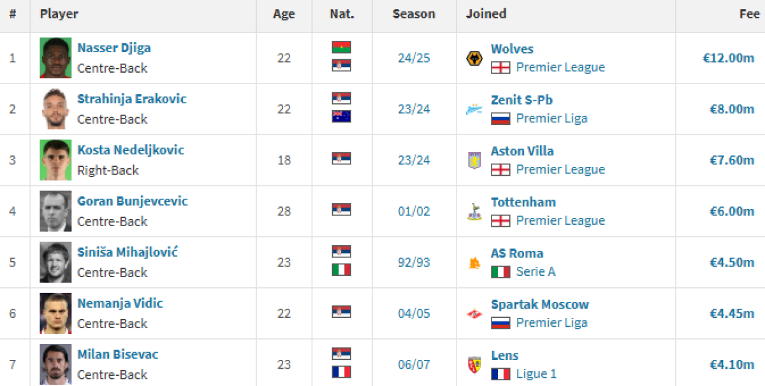Screen dimensions: 765x386
Task: Click the Spartak Moscow logo icon
Action: click(x=474, y=313)
